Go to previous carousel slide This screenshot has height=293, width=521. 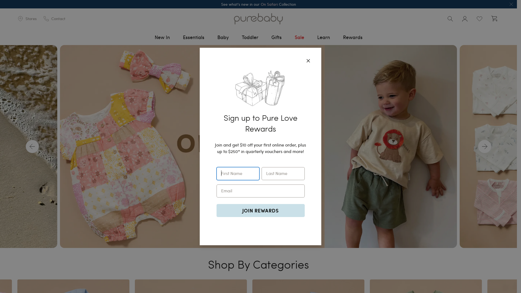pyautogui.click(x=32, y=146)
